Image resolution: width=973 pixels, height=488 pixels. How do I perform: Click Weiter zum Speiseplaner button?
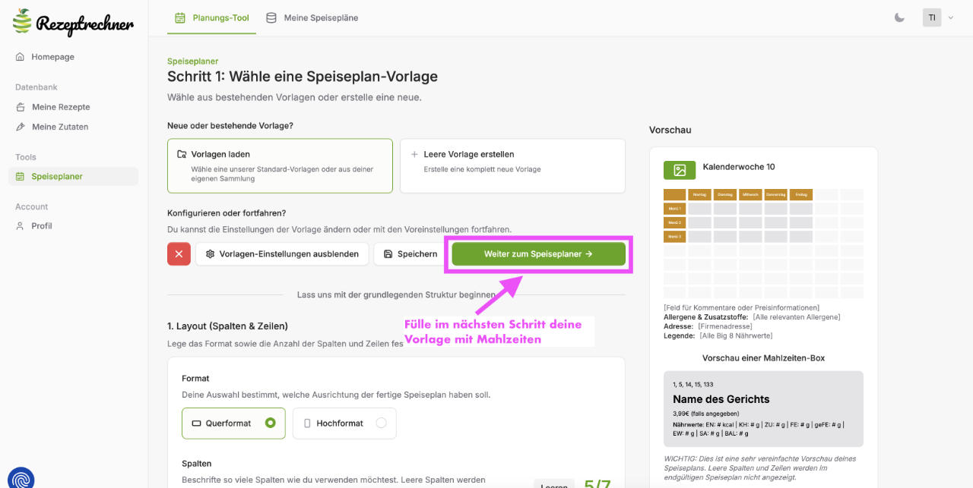[x=538, y=254]
